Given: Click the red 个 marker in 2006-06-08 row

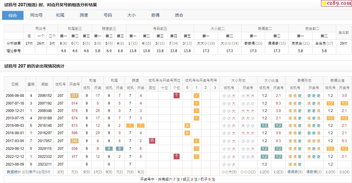Looking at the screenshot, I should (x=177, y=95).
